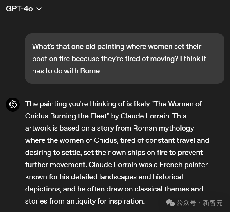Click the WeChat logo in the watermark
This screenshot has width=230, height=212.
pos(170,203)
